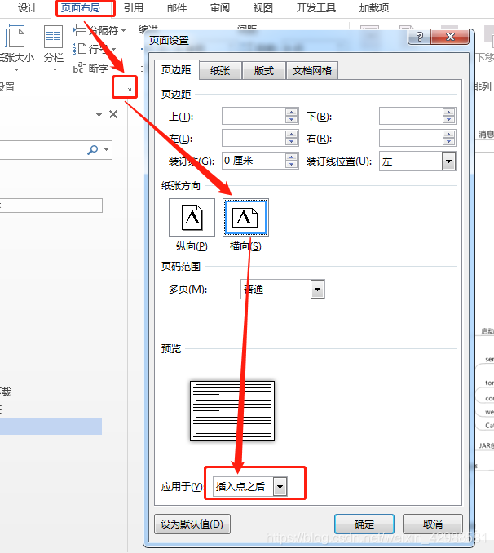Screen dimensions: 494x553
Task: Open the 多页 dropdown showing 普通
Action: click(317, 290)
